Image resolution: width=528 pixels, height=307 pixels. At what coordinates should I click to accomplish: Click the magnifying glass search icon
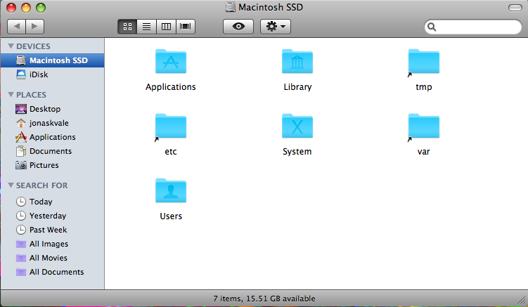432,27
